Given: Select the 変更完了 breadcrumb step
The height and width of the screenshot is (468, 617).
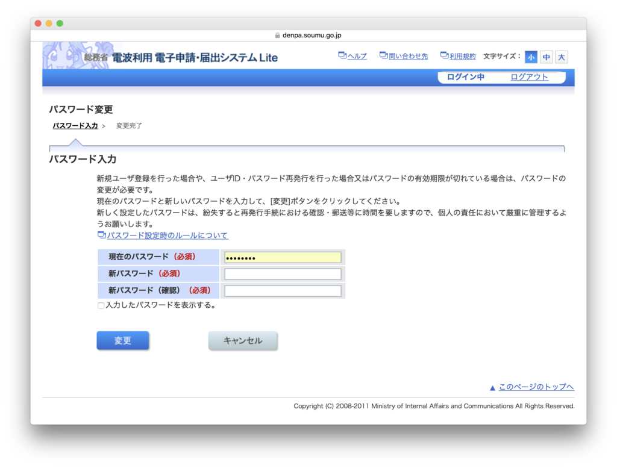Looking at the screenshot, I should pos(129,126).
